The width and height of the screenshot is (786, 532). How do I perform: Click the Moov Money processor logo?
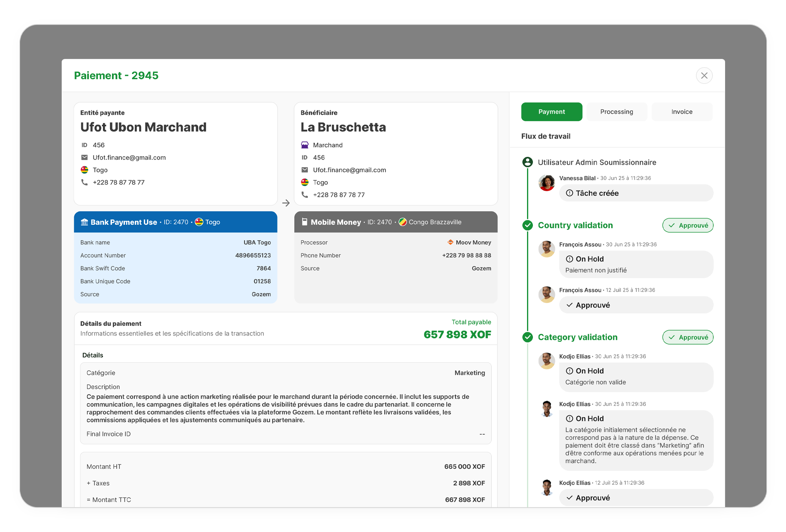(x=450, y=242)
